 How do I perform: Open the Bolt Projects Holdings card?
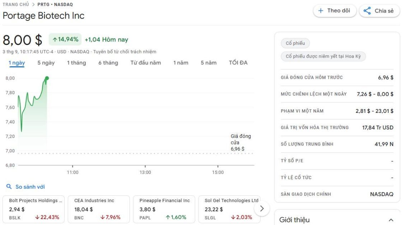pyautogui.click(x=35, y=209)
